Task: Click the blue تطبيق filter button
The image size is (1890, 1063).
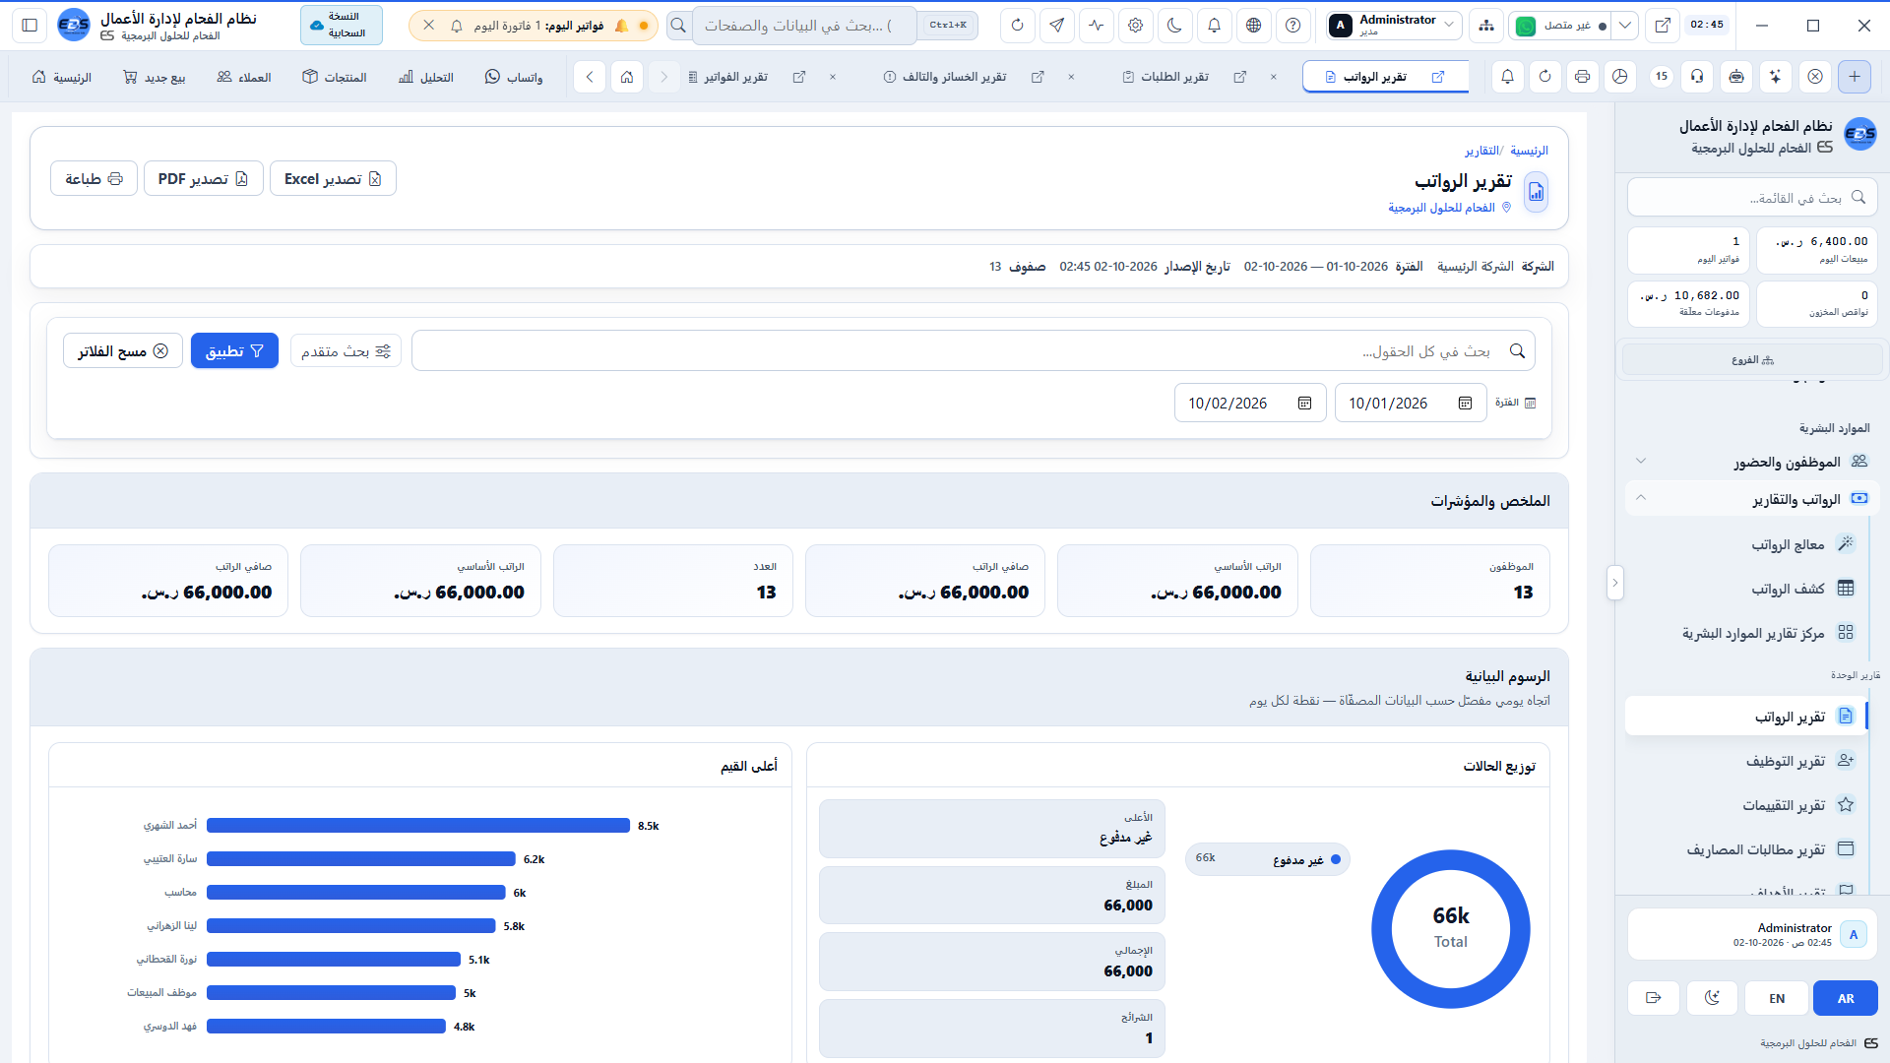Action: (x=234, y=351)
